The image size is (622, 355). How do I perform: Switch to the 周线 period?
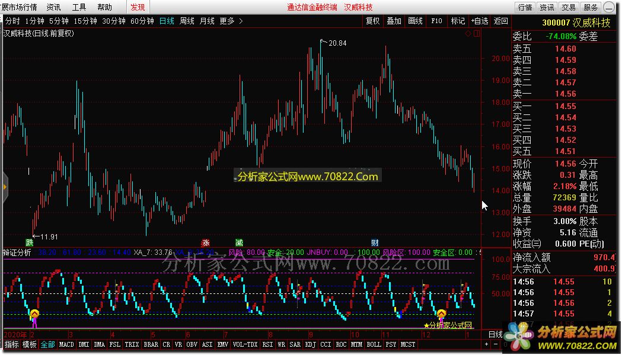(187, 21)
